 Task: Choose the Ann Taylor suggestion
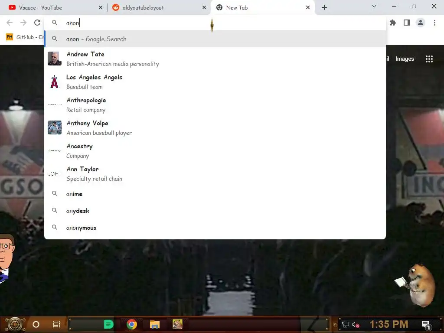tap(215, 173)
